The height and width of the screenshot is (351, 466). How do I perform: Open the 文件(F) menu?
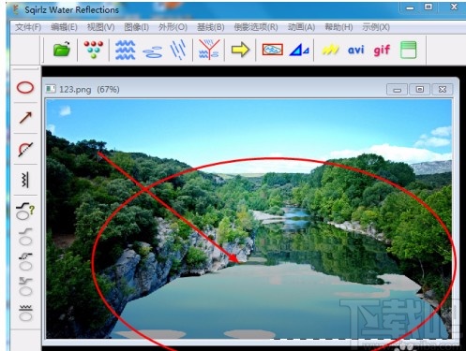coord(28,27)
